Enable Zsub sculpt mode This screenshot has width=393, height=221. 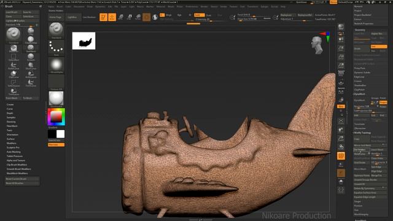click(x=209, y=15)
